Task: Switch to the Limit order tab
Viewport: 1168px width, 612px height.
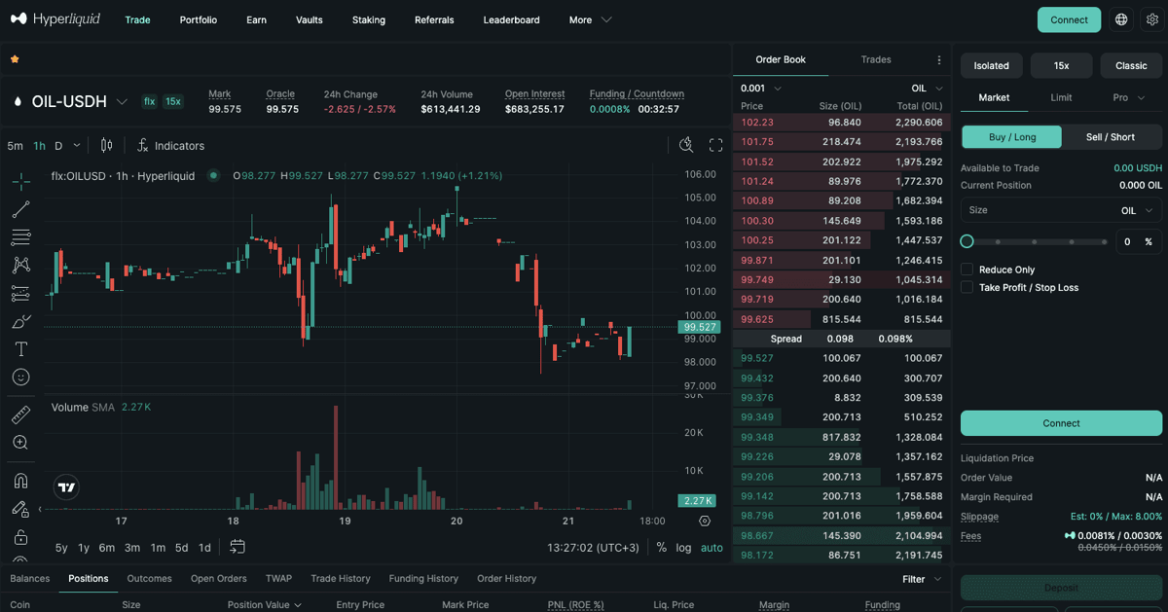Action: tap(1061, 97)
